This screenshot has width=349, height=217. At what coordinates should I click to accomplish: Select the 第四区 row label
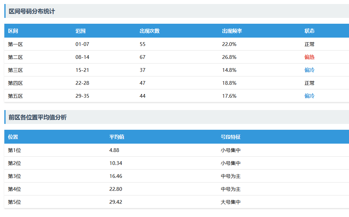tap(15, 83)
